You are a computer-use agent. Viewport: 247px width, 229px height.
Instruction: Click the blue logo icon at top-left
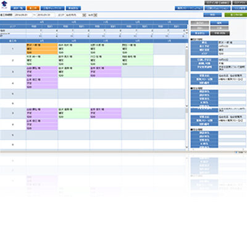[x=4, y=4]
